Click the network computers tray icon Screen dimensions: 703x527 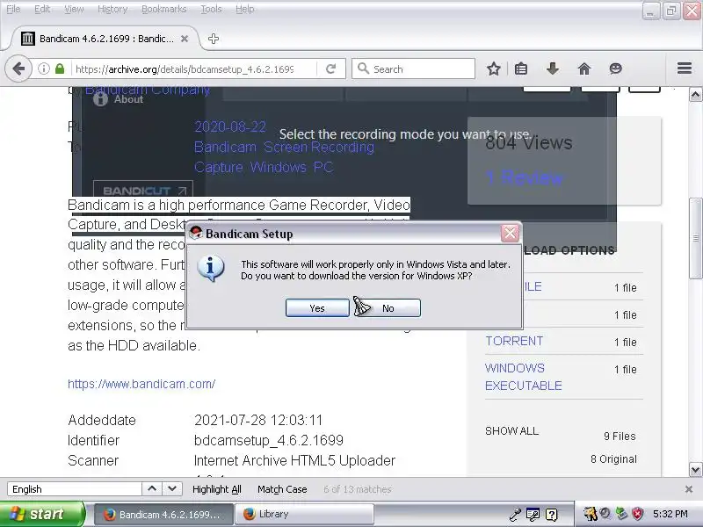tap(621, 514)
